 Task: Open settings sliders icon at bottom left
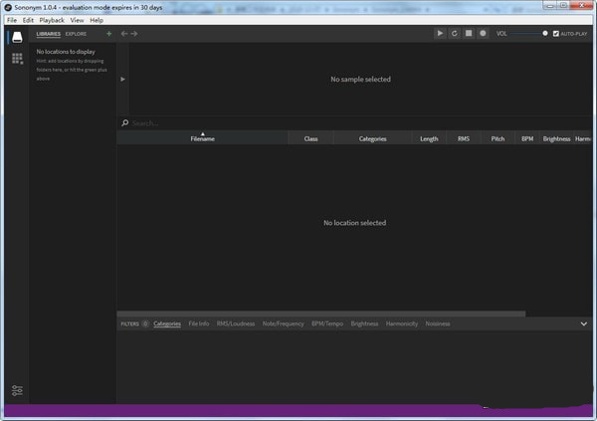click(17, 390)
